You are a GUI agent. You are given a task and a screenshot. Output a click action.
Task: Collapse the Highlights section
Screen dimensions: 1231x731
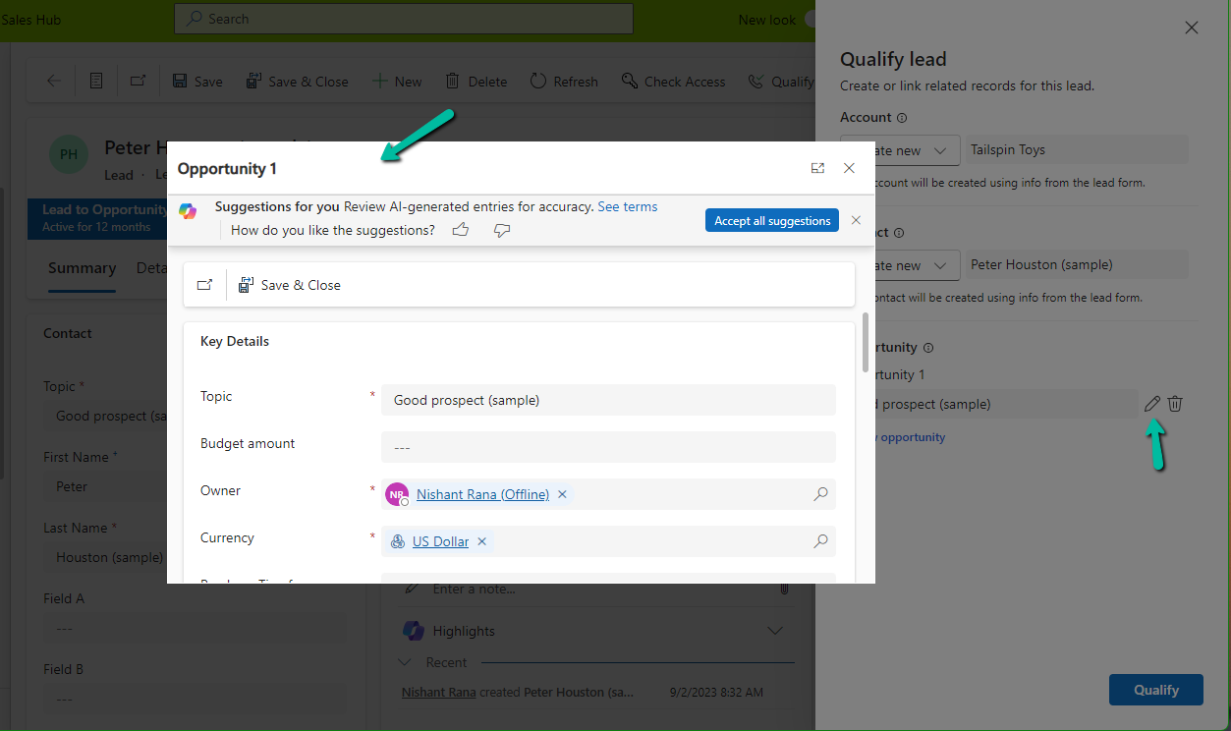tap(775, 630)
